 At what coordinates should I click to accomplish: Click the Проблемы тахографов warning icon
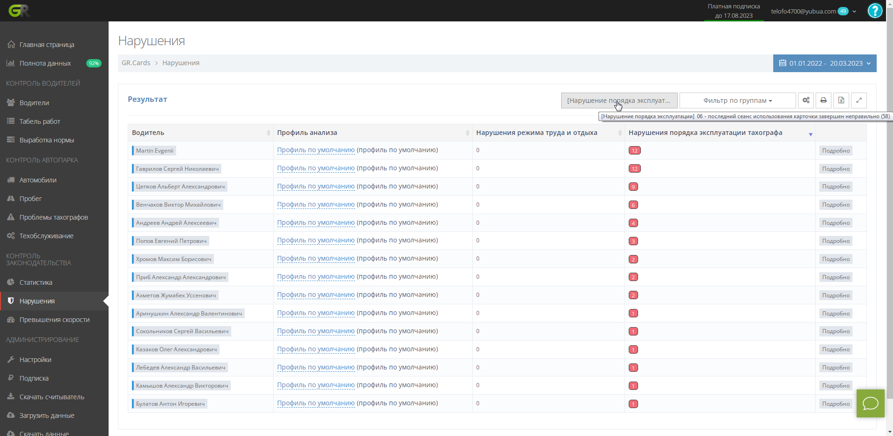pyautogui.click(x=11, y=217)
